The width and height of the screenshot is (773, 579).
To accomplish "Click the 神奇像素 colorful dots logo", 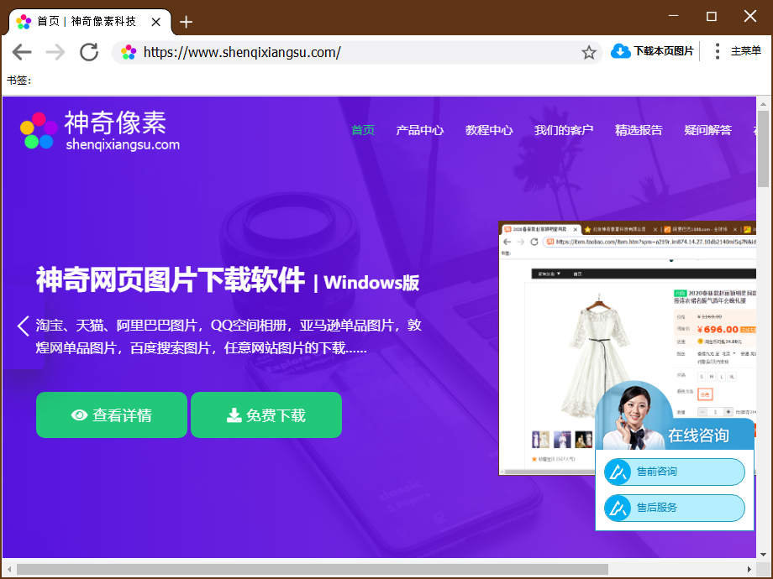I will [37, 131].
